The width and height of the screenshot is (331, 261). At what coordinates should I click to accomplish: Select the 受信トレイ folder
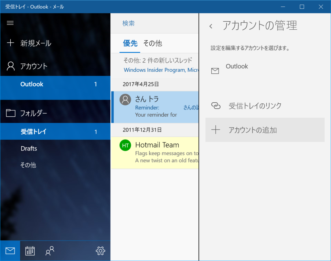[x=55, y=131]
